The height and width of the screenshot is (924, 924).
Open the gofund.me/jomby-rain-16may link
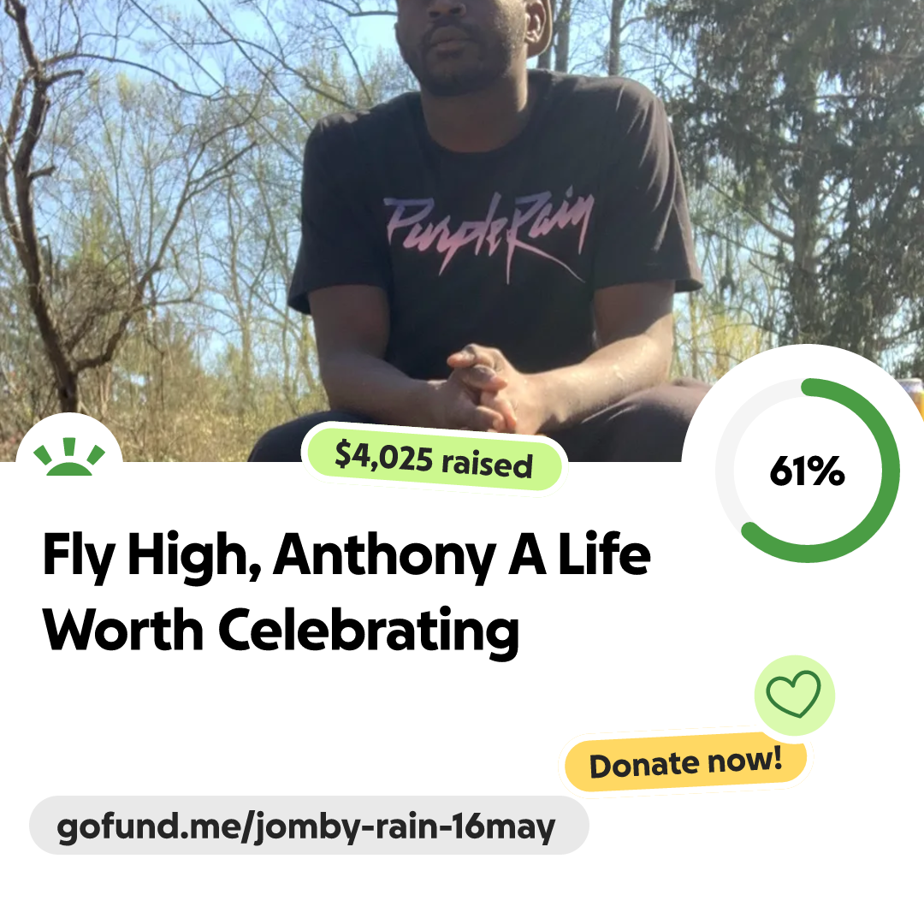click(305, 826)
